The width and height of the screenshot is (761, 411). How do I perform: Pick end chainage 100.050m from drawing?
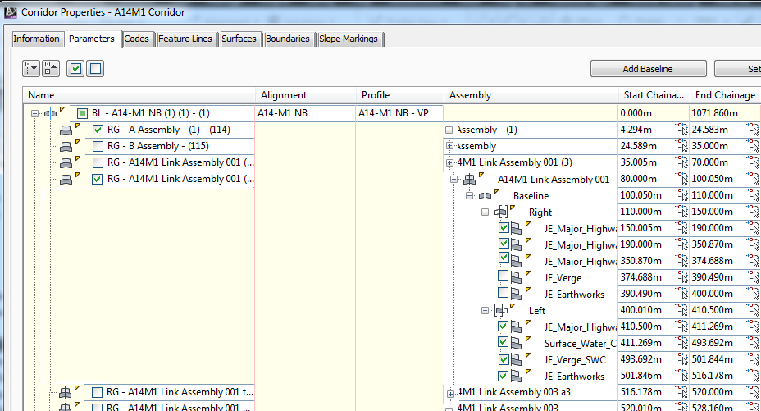click(754, 179)
